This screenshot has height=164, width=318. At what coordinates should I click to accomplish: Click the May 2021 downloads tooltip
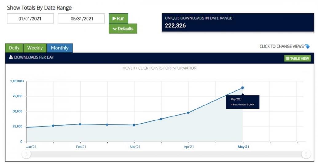point(242,102)
